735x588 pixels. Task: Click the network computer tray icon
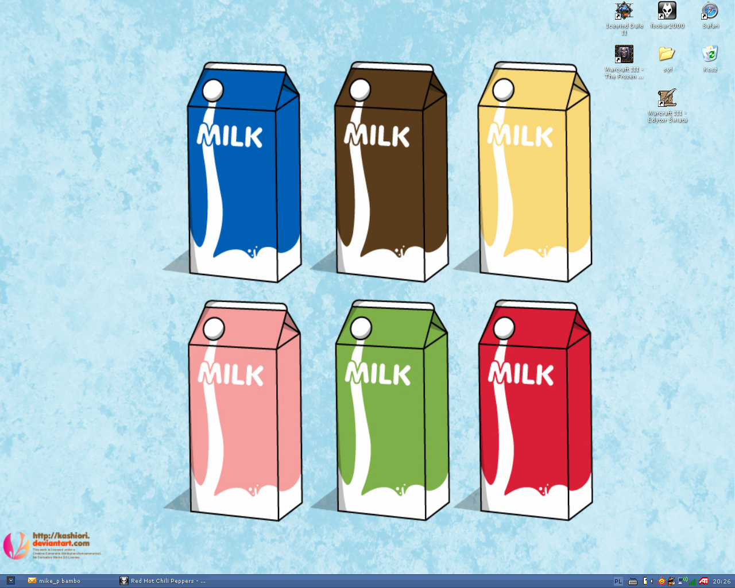(x=682, y=581)
